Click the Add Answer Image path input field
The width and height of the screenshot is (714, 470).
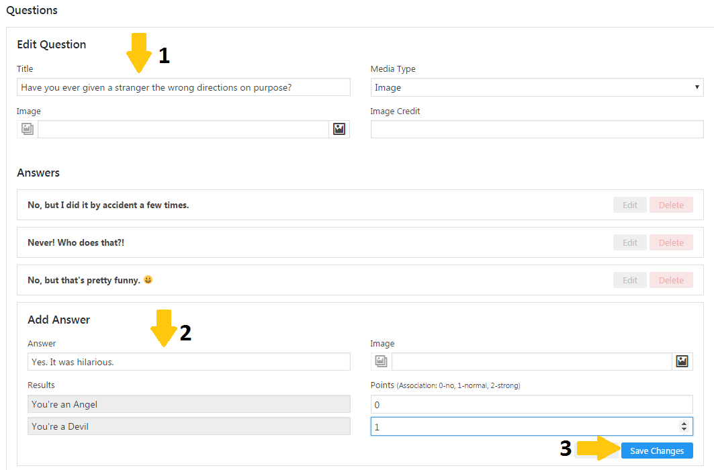point(531,362)
